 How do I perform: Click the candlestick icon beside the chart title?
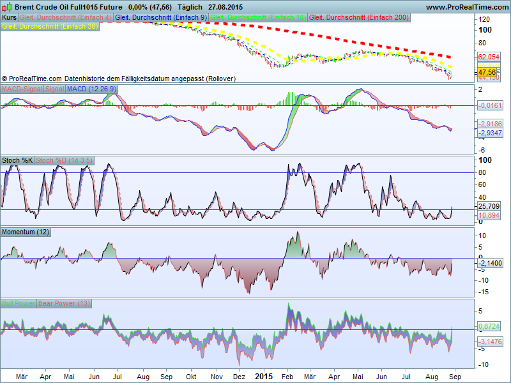(x=6, y=7)
